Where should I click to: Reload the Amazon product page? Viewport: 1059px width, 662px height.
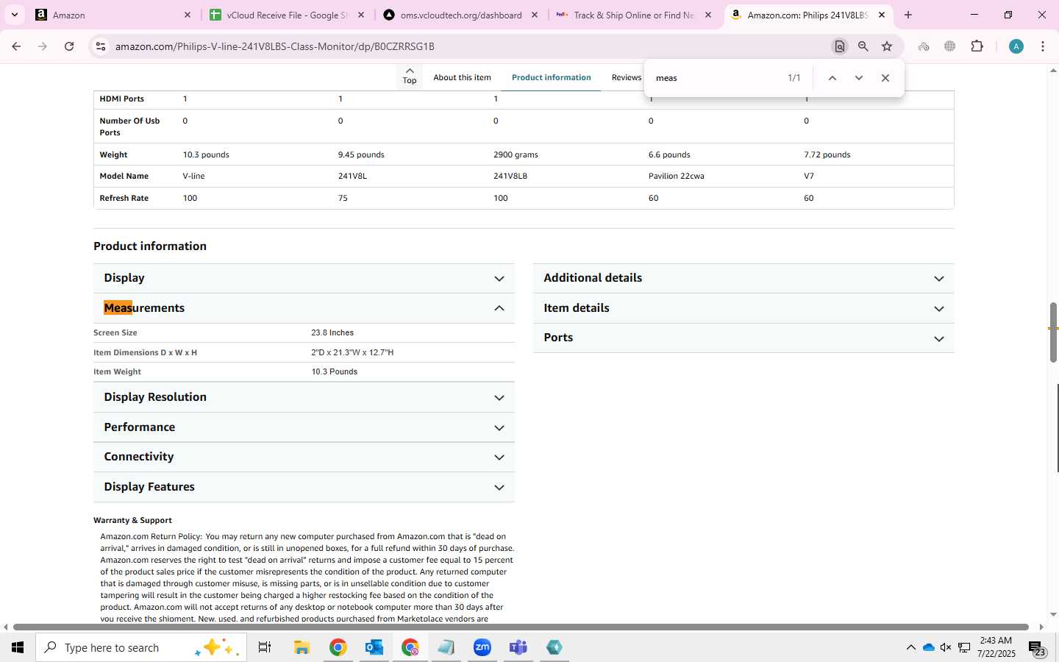click(69, 46)
